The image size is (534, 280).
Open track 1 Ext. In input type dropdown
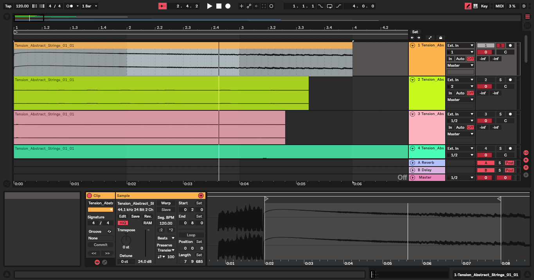460,45
